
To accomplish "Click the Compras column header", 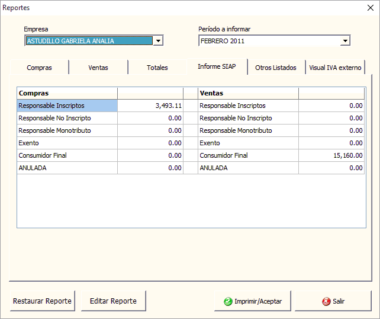I will [67, 93].
